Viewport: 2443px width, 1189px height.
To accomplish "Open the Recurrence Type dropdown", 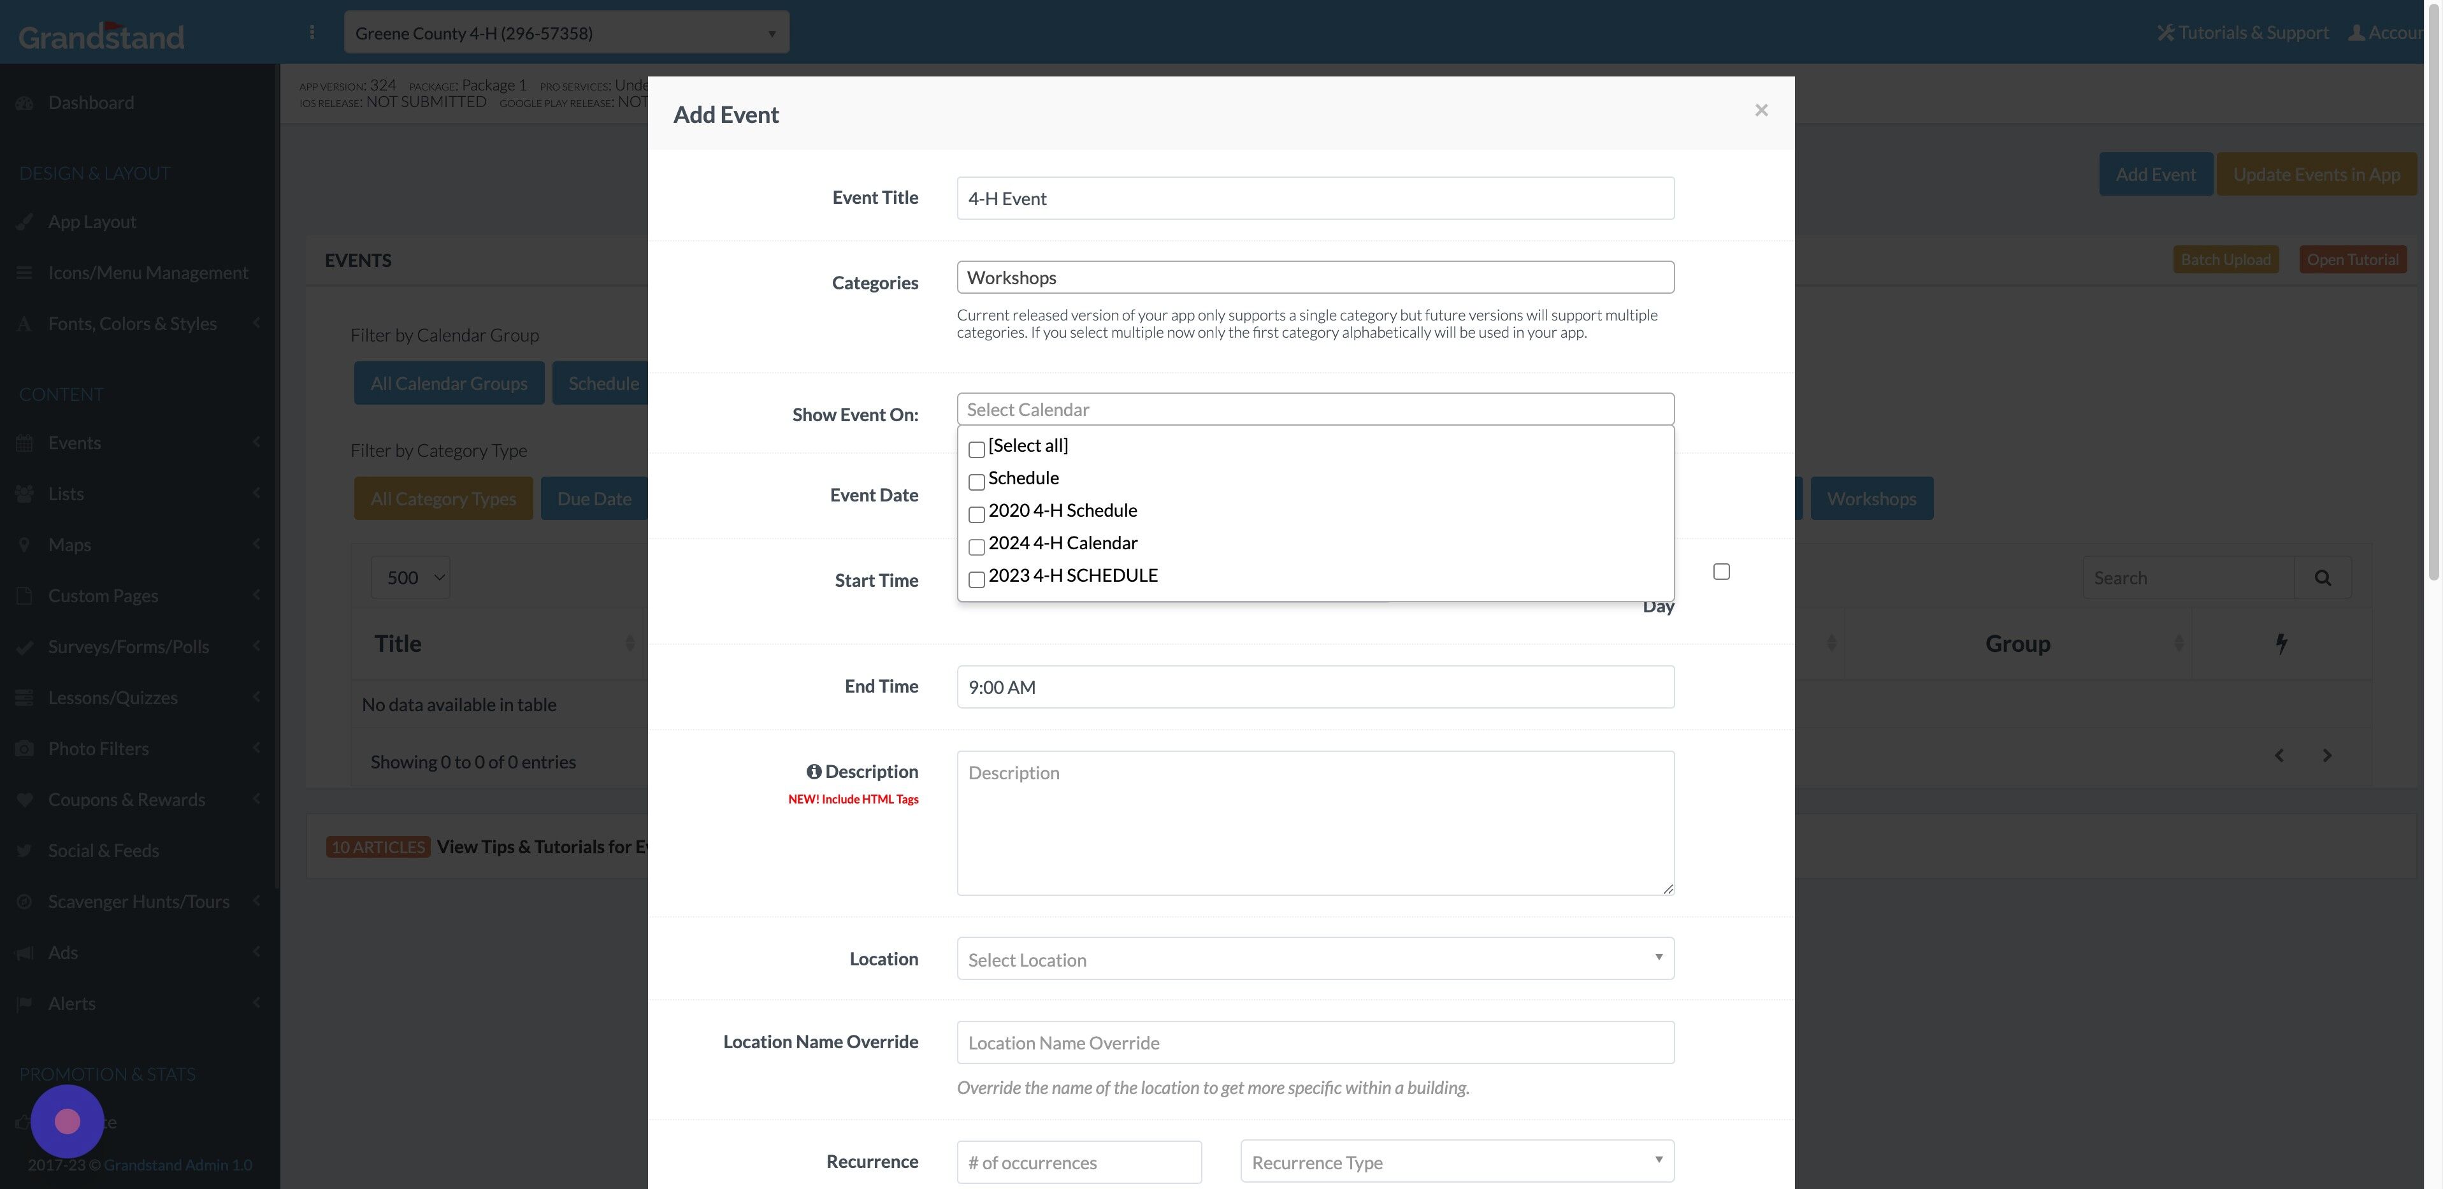I will (x=1457, y=1162).
